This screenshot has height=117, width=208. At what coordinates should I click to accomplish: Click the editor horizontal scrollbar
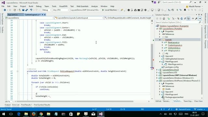click(x=75, y=101)
